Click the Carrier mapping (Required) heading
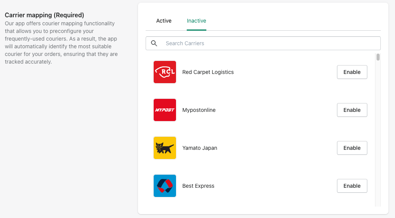Viewport: 395px width, 218px height. 44,15
